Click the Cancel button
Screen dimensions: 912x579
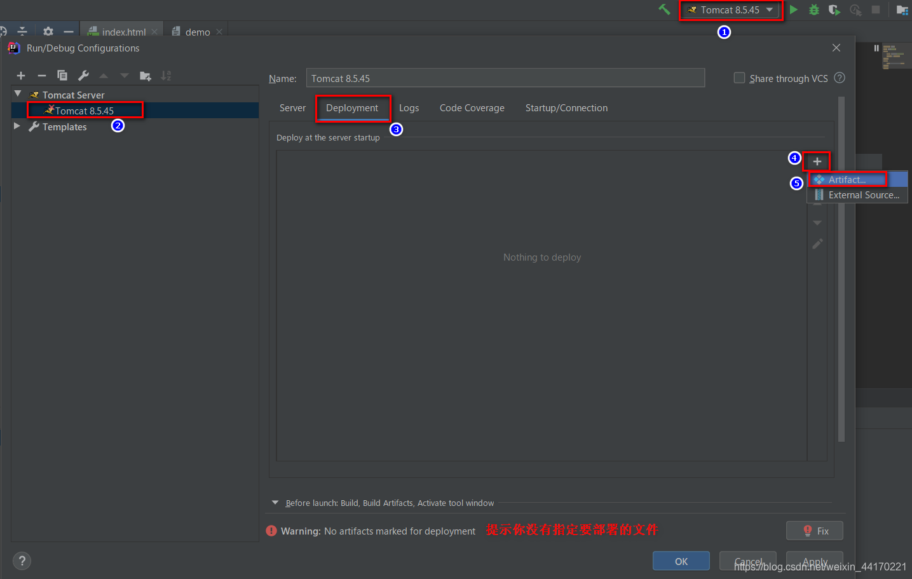coord(748,561)
